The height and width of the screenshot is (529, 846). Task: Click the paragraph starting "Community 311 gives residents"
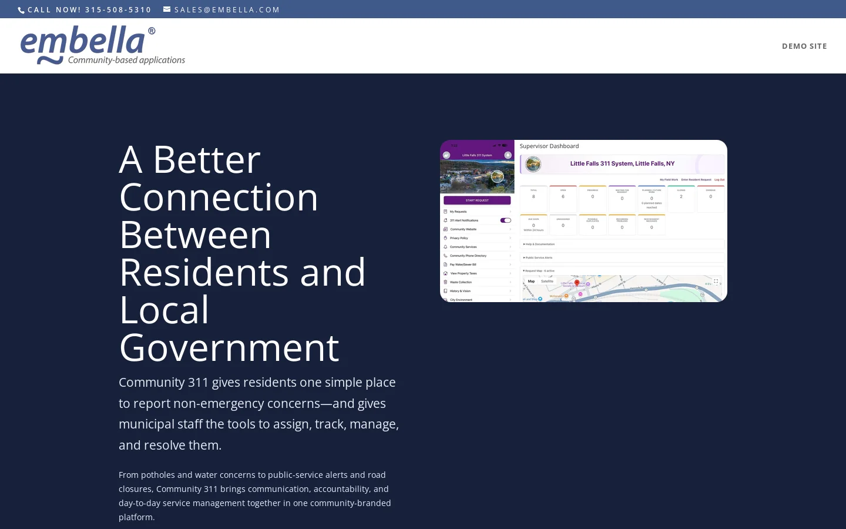(259, 414)
